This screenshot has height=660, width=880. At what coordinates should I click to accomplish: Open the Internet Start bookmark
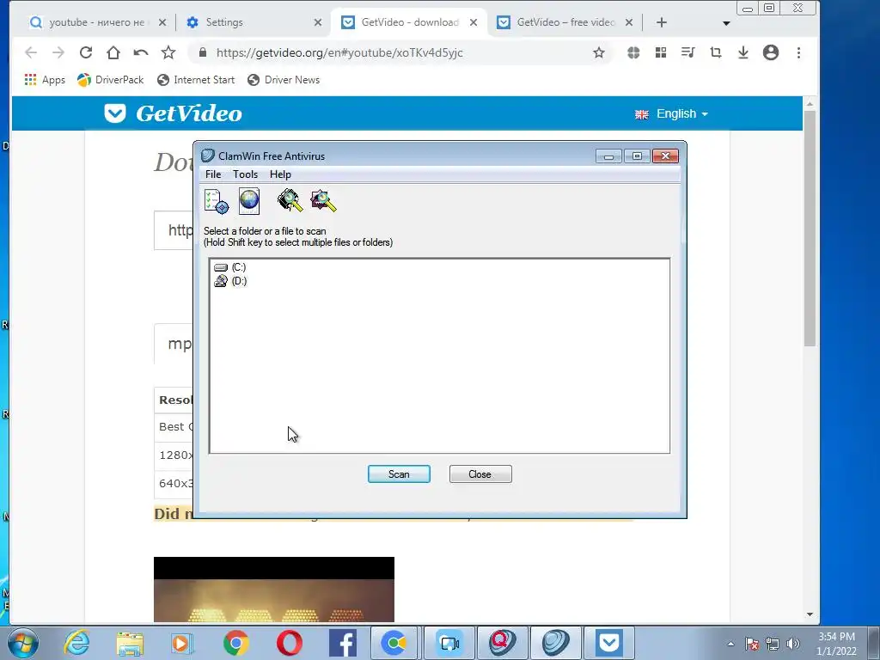click(196, 80)
